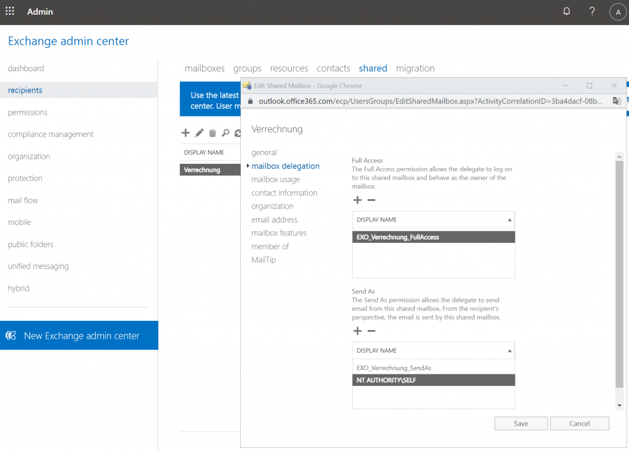The width and height of the screenshot is (629, 451).
Task: Click the add new shared mailbox plus icon
Action: [x=186, y=133]
